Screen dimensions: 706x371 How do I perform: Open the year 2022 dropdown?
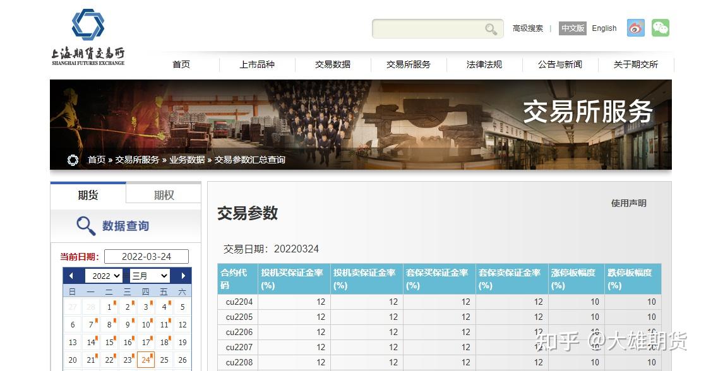coord(105,276)
